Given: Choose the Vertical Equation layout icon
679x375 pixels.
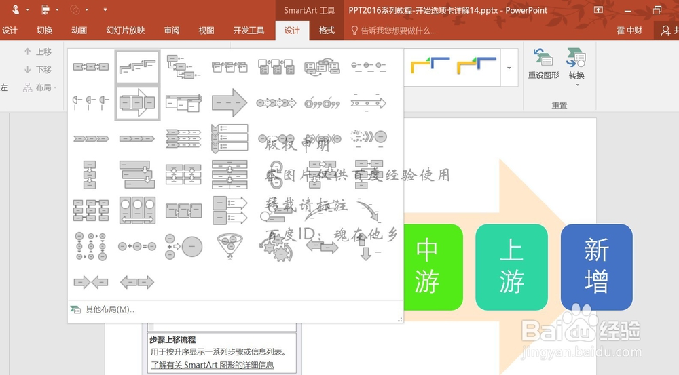Looking at the screenshot, I should [183, 246].
